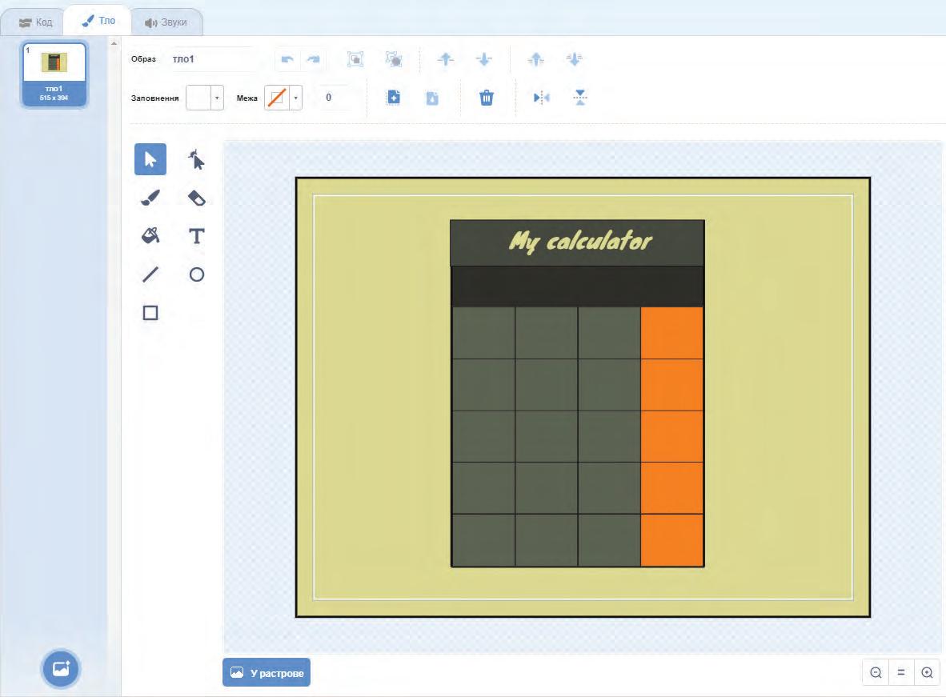This screenshot has height=697, width=946.
Task: Select the Reshape tool
Action: coord(196,159)
